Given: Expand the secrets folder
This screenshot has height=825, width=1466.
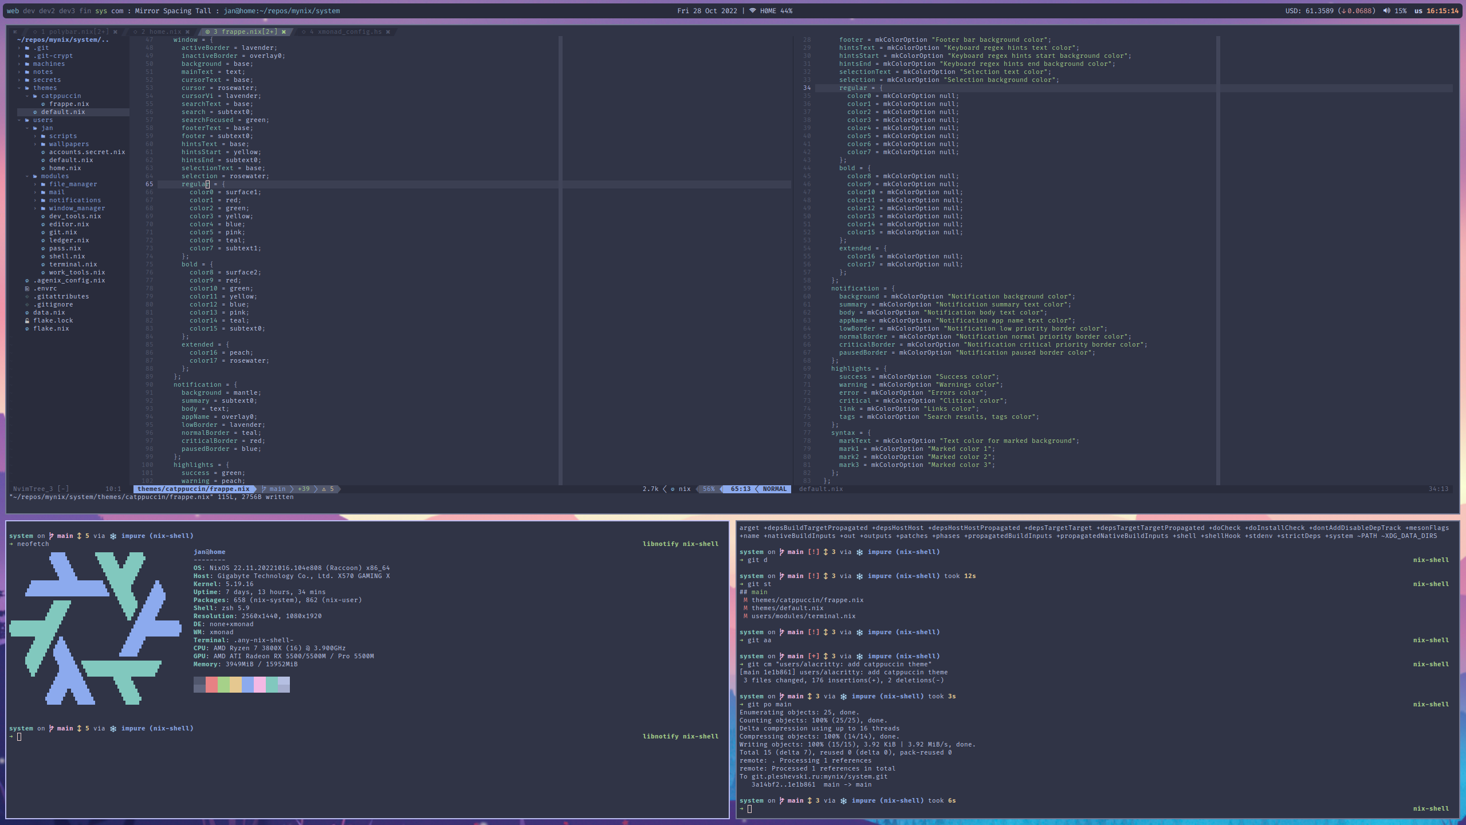Looking at the screenshot, I should pos(19,80).
